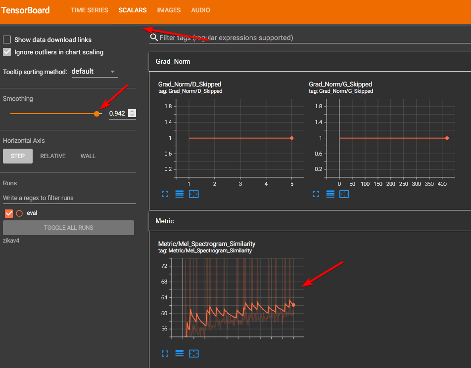Open the TIME SERIES tab
Image resolution: width=471 pixels, height=368 pixels.
tap(89, 10)
